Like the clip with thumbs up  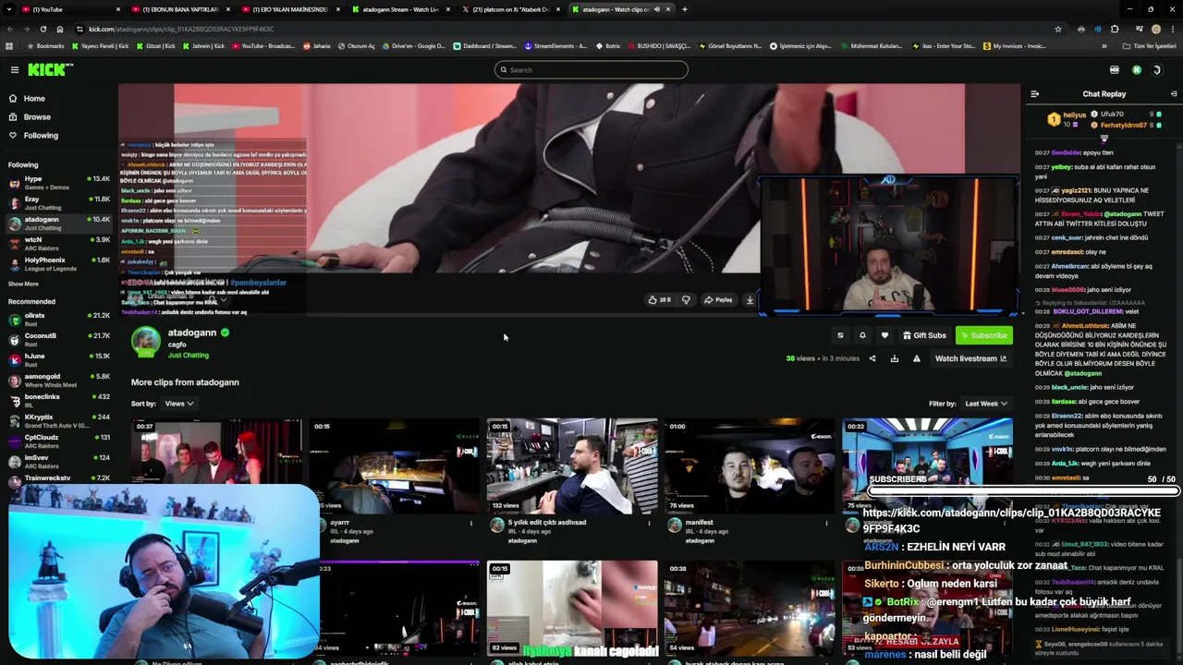tap(658, 300)
